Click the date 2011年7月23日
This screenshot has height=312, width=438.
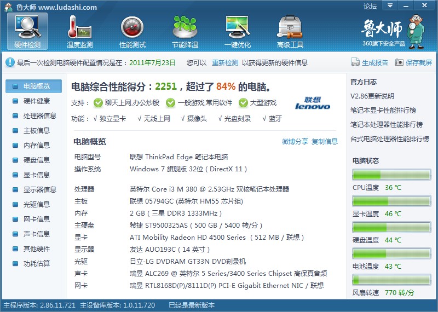click(x=152, y=62)
